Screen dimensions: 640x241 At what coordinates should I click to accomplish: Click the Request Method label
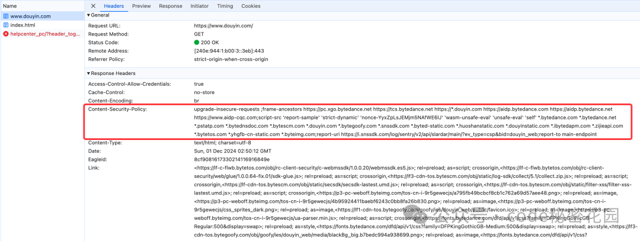coord(108,34)
